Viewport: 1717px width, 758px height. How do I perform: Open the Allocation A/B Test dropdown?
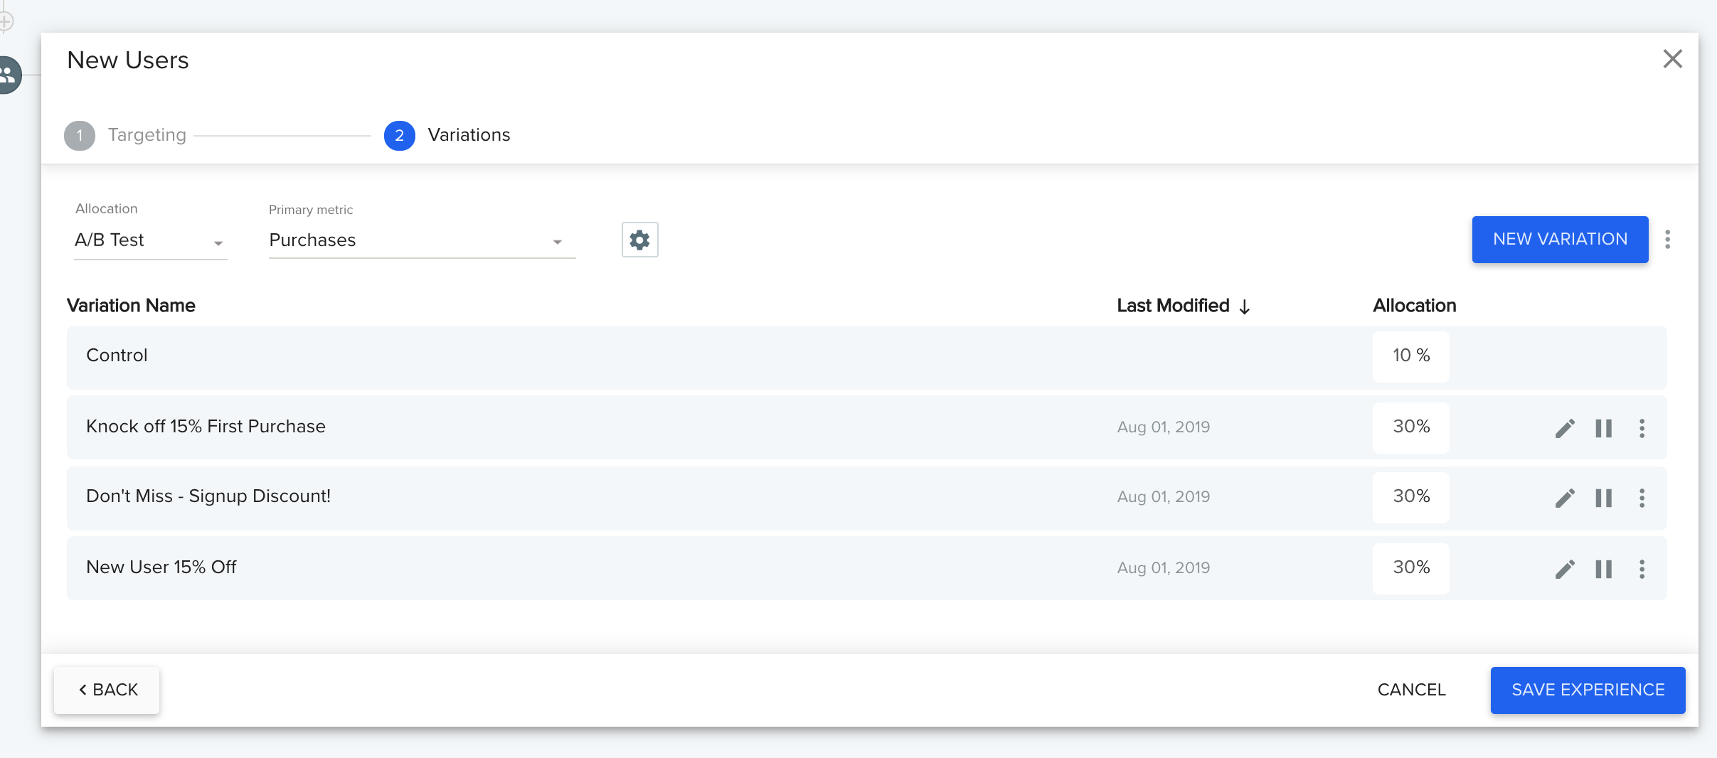pyautogui.click(x=150, y=240)
